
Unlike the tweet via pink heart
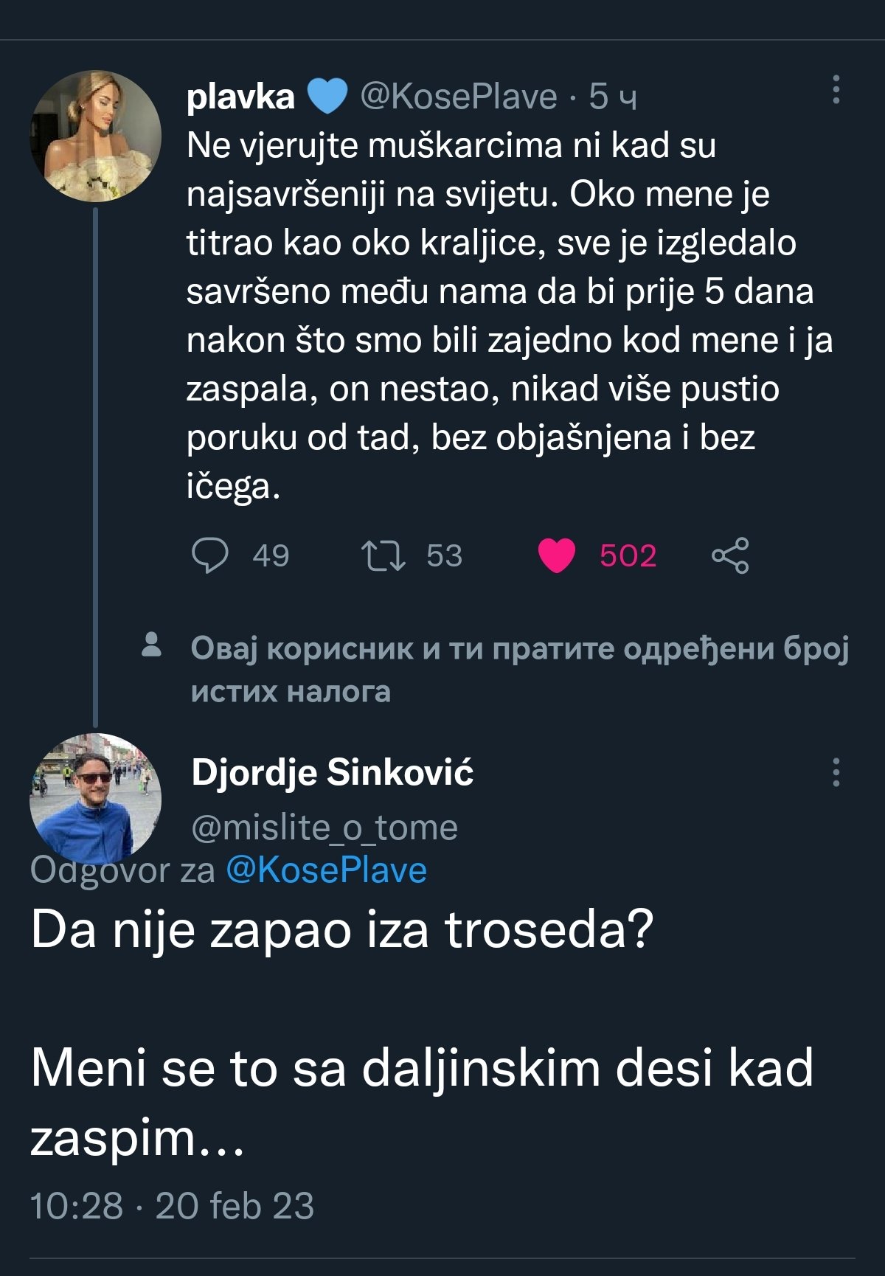[x=556, y=555]
